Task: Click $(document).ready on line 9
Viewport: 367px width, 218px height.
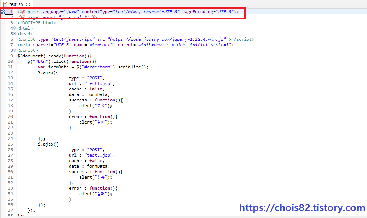Action: pyautogui.click(x=54, y=56)
